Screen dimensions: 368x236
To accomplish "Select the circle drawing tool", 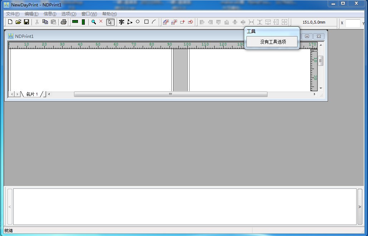I will (x=138, y=22).
